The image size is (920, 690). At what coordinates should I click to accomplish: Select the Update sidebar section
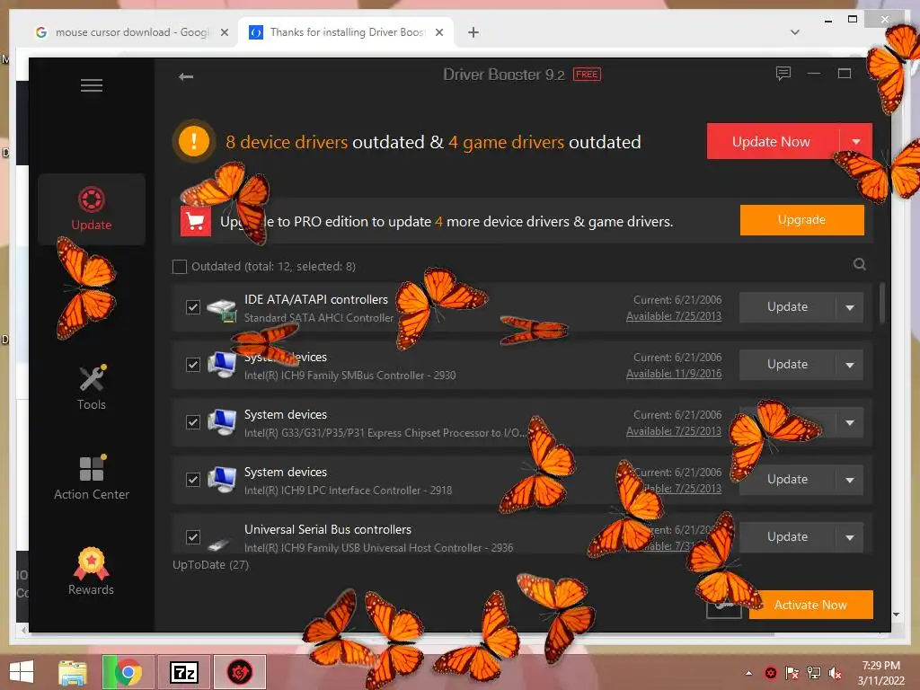pos(92,208)
